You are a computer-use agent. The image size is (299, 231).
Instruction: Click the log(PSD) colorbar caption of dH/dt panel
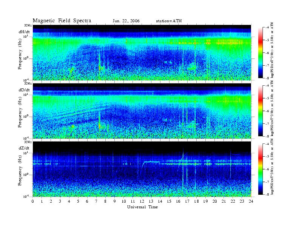coord(272,50)
